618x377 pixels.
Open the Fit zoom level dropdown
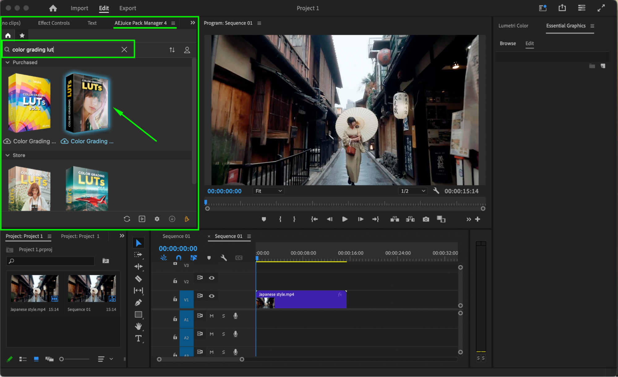pos(268,191)
